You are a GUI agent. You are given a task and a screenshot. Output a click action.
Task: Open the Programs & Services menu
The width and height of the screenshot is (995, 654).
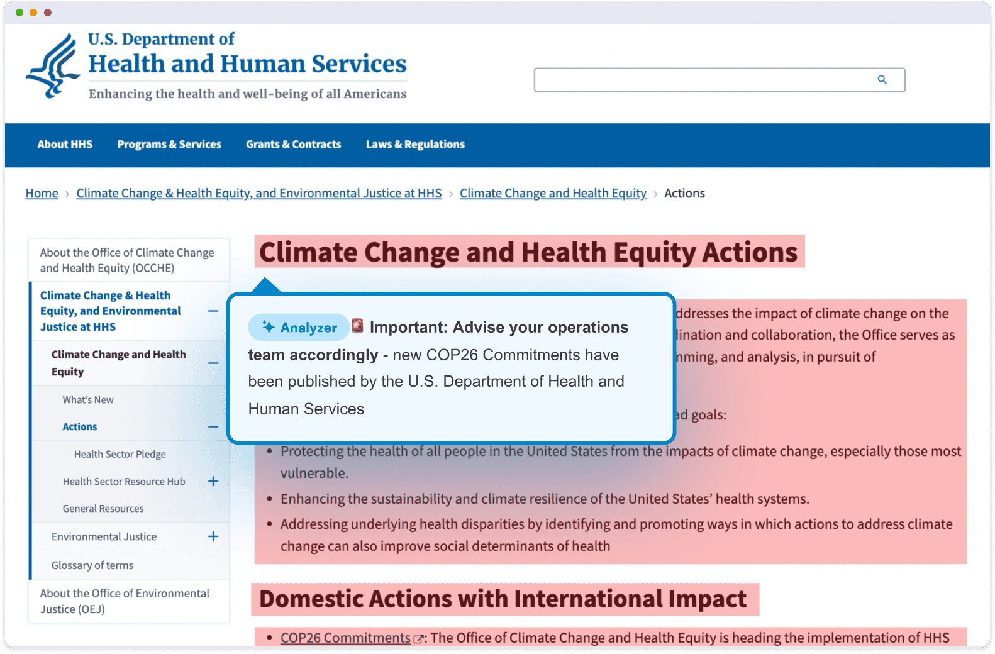point(169,145)
